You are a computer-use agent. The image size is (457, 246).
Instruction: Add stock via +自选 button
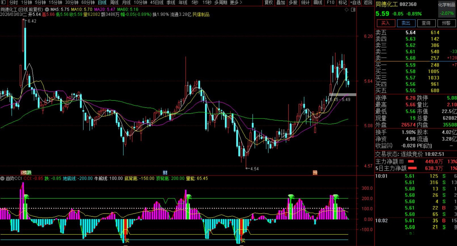[355, 3]
